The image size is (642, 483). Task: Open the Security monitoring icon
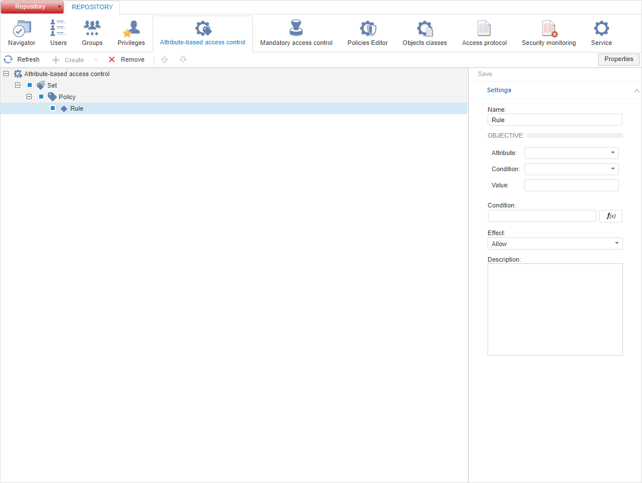549,29
